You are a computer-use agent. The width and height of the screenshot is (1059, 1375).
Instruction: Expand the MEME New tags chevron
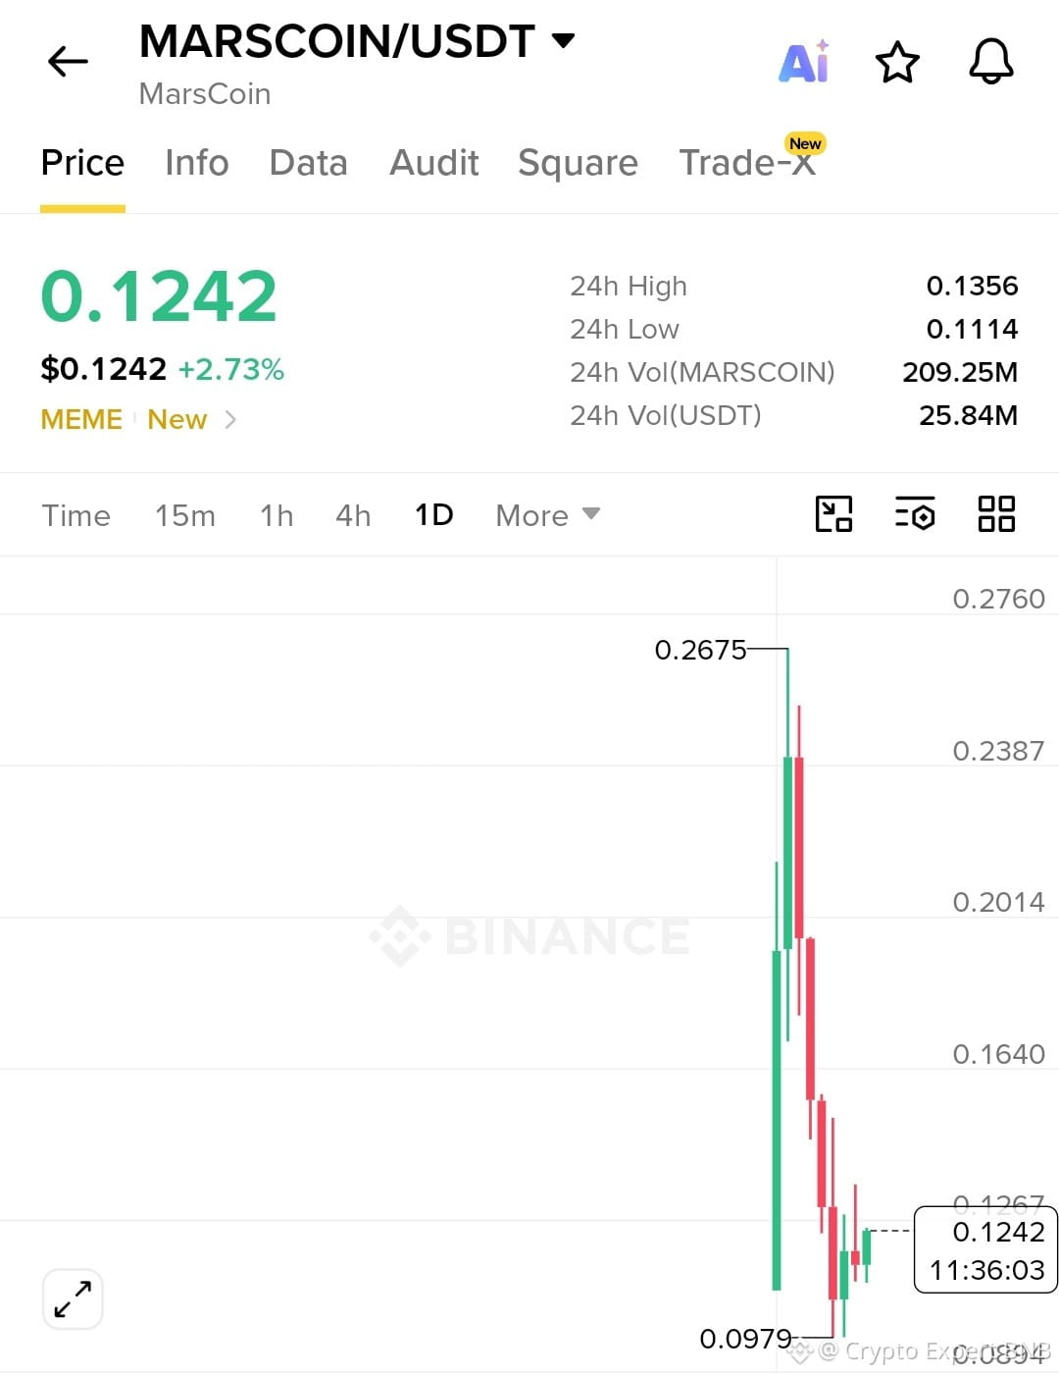(x=230, y=420)
